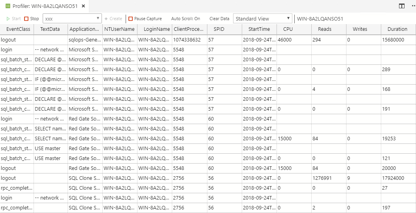This screenshot has height=213, width=416.
Task: Click the EventClass column header
Action: point(18,29)
